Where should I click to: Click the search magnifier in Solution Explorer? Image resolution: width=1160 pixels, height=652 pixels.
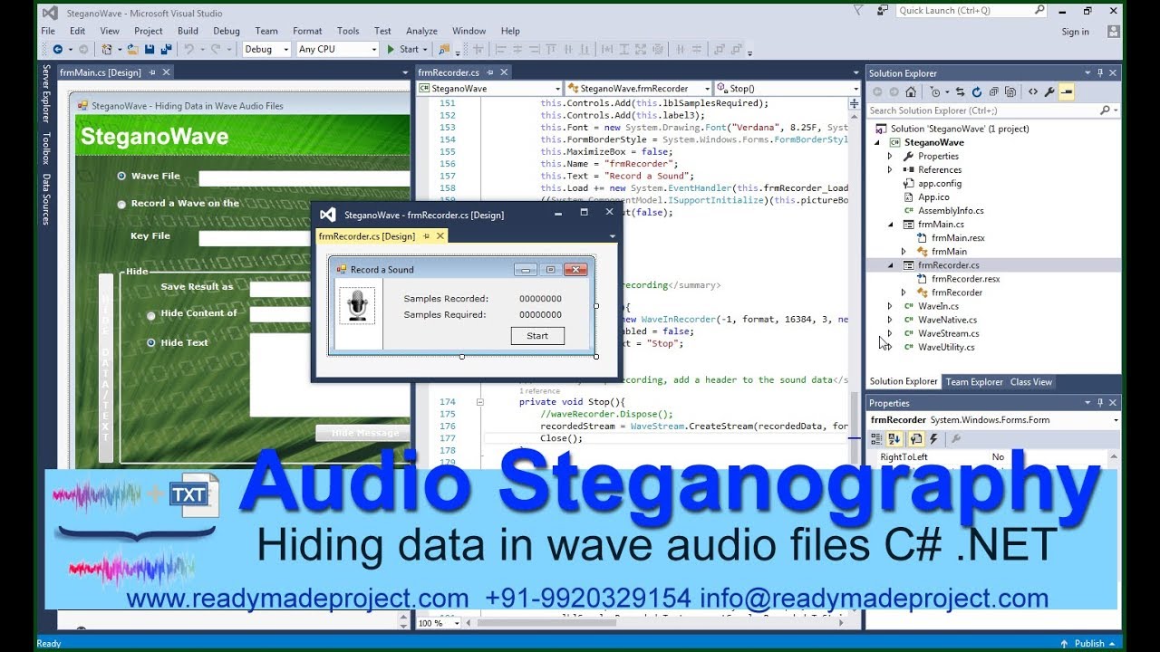coord(1105,110)
